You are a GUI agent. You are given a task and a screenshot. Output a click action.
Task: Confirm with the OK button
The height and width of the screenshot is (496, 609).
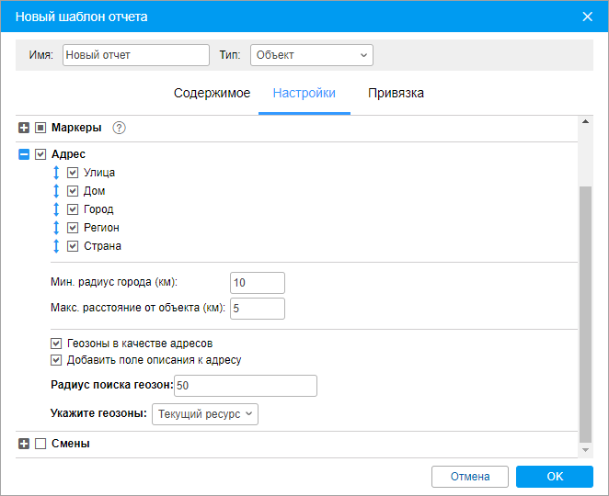554,477
